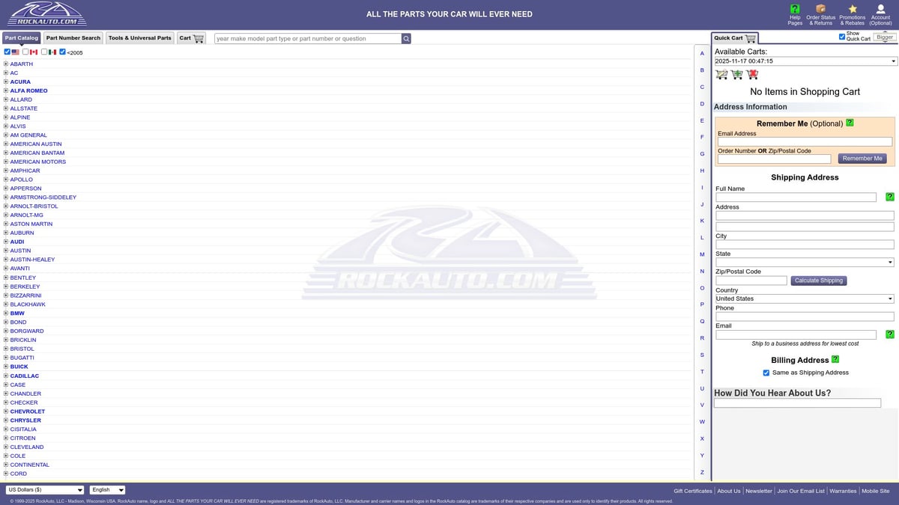Click the green plus new cart icon

[737, 74]
